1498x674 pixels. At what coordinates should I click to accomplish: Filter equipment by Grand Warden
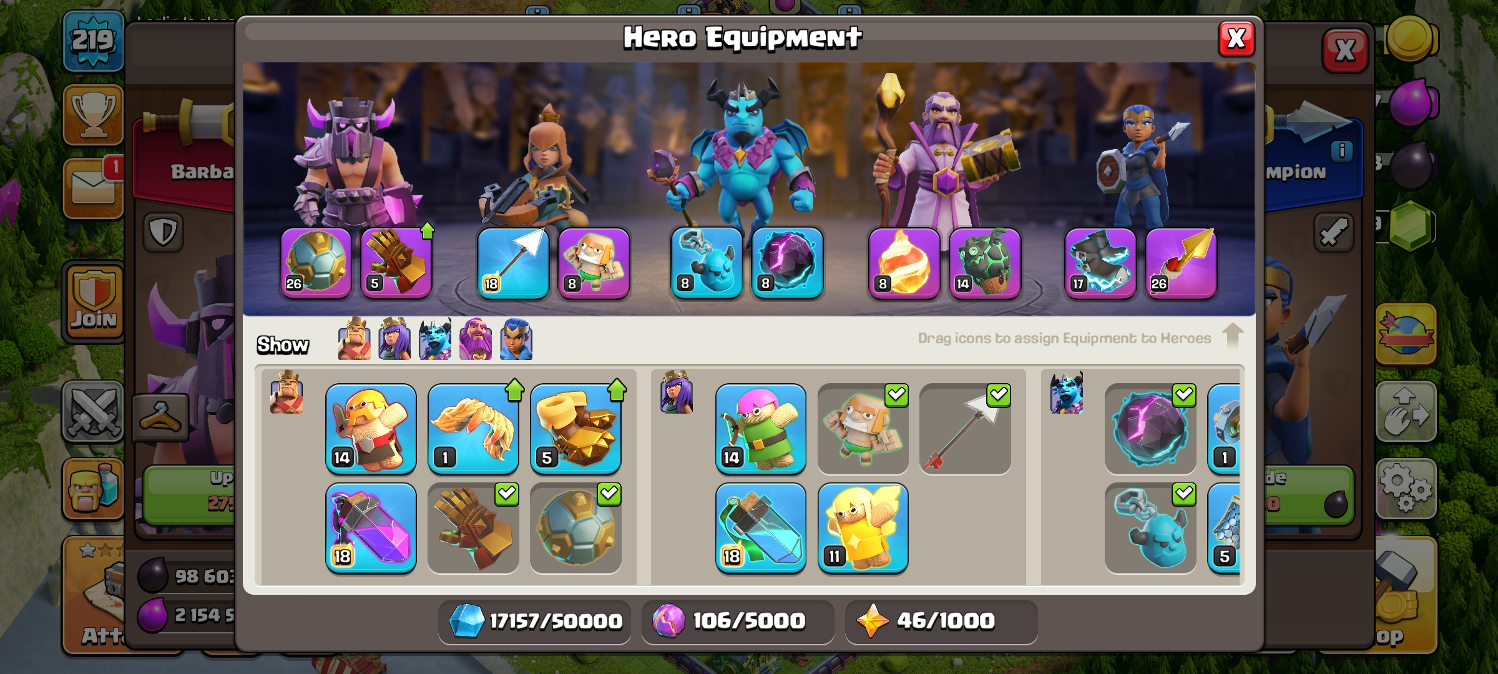point(476,339)
